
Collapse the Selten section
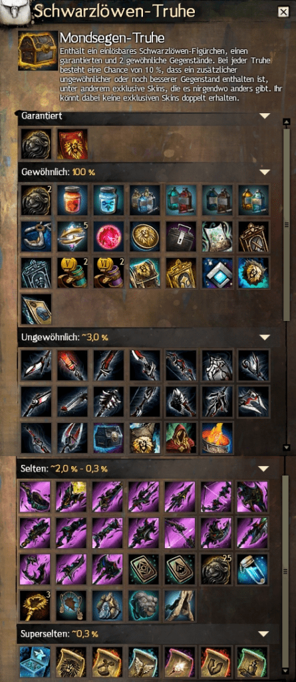click(x=264, y=468)
